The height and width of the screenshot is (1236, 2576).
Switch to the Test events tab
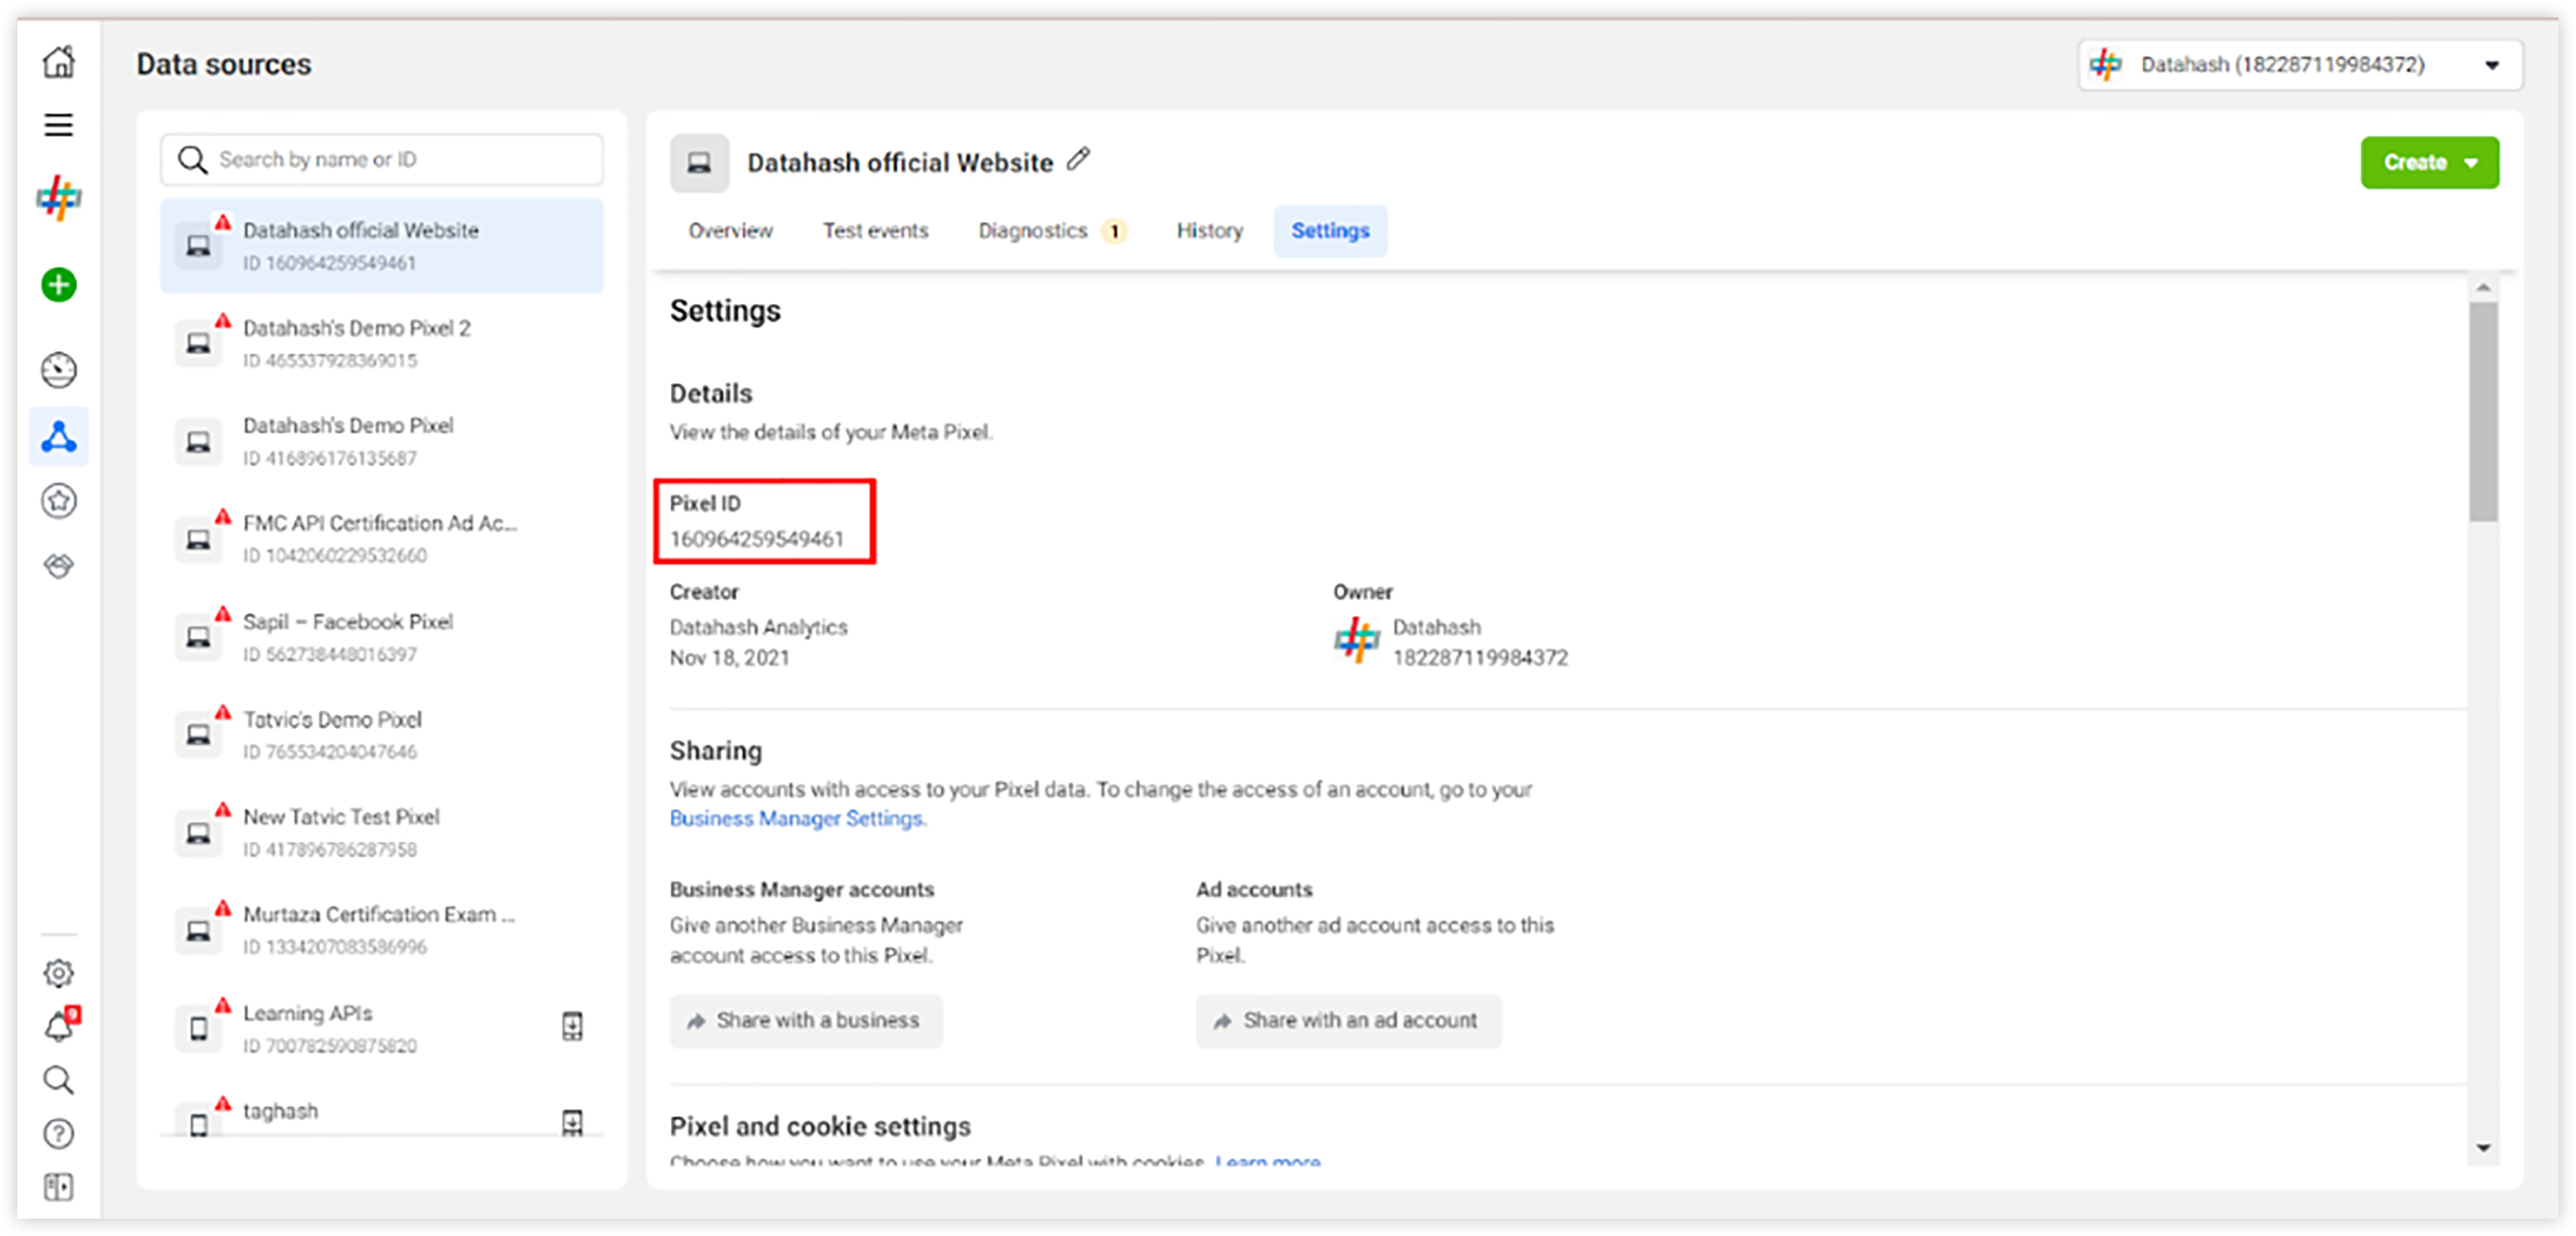click(875, 231)
